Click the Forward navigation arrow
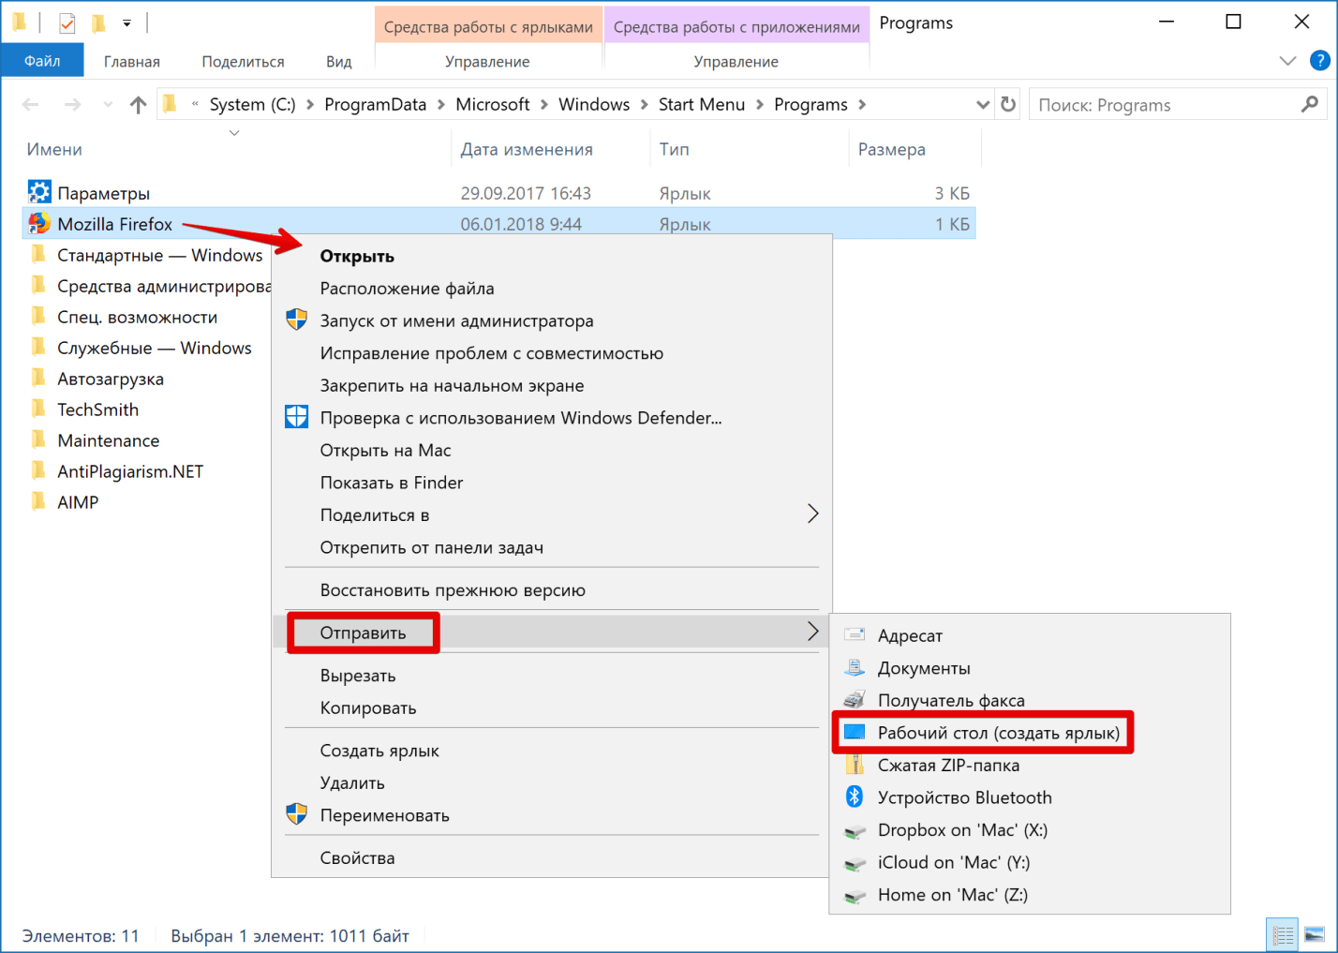This screenshot has height=953, width=1338. click(x=72, y=105)
